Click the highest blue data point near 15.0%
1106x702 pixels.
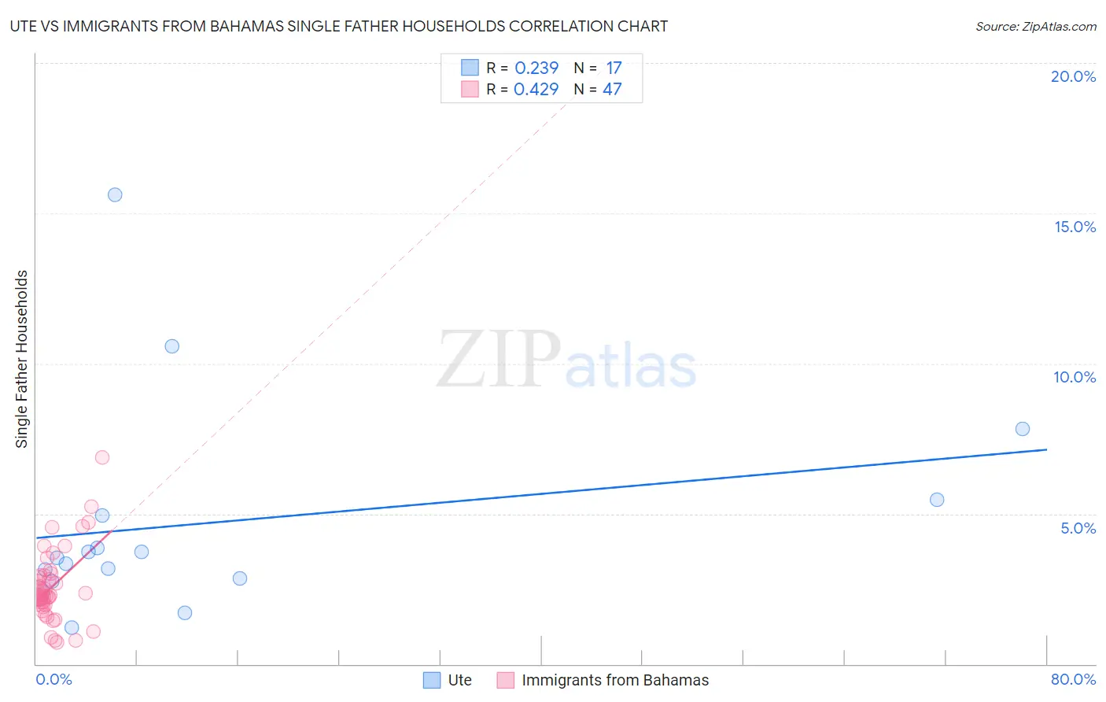click(x=115, y=194)
